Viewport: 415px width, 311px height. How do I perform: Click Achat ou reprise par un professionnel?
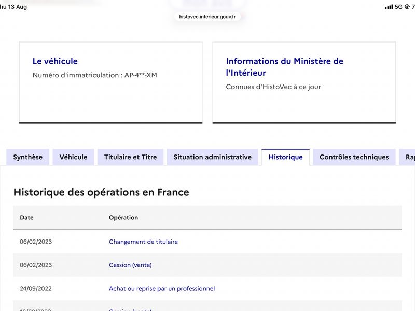pos(162,289)
